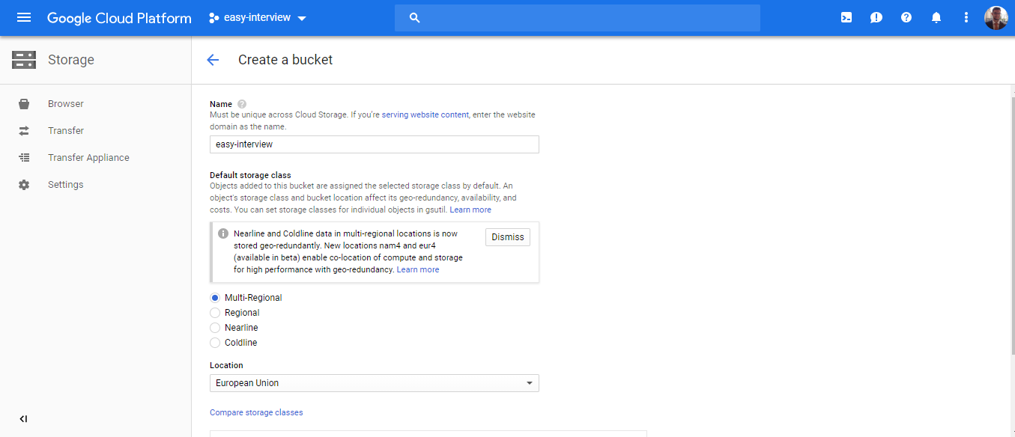The width and height of the screenshot is (1015, 437).
Task: Collapse the Storage side panel
Action: coord(23,418)
